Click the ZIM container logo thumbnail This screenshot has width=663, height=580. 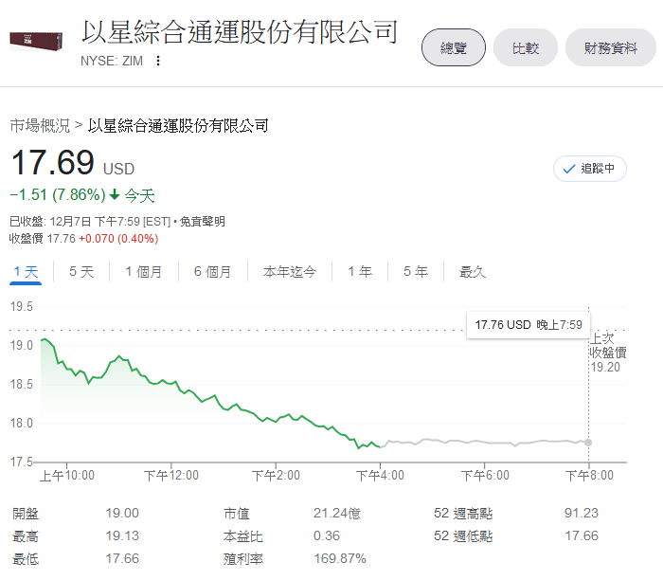click(x=36, y=42)
